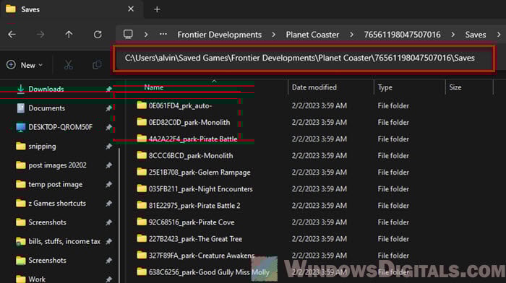Open Documents in the sidebar
Screen dimensions: 506x283
click(x=46, y=108)
